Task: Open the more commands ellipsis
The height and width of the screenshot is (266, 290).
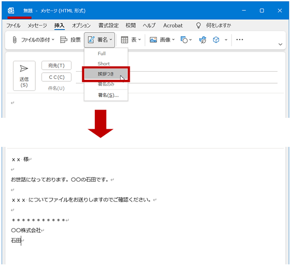Action: (x=239, y=40)
